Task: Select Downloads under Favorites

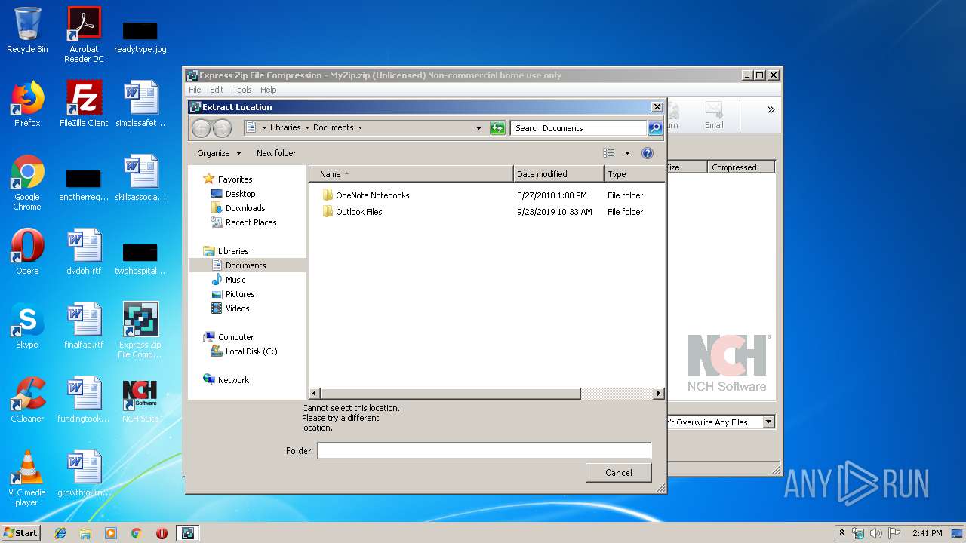Action: 238,208
